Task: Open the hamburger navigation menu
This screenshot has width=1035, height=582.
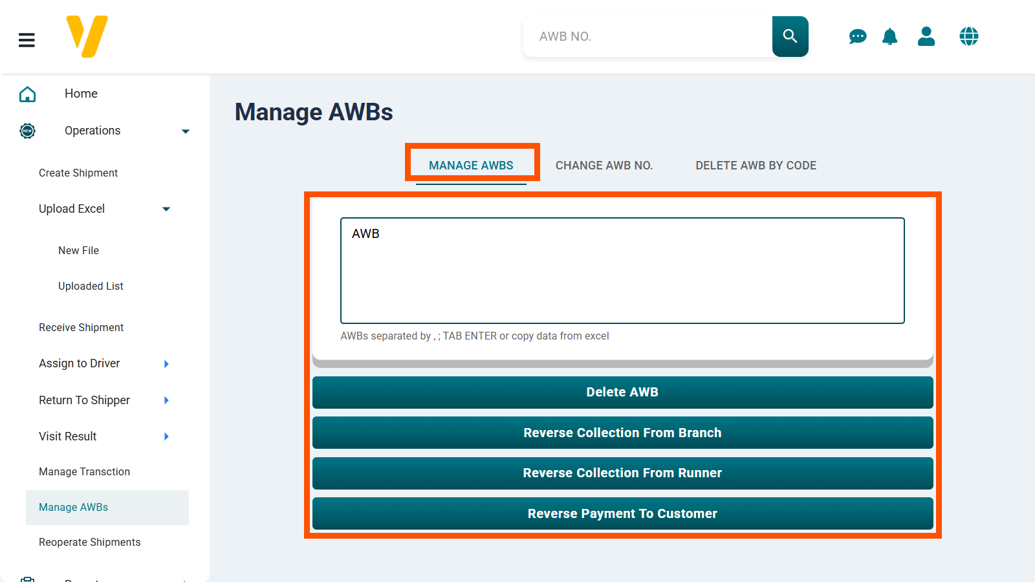Action: click(27, 39)
